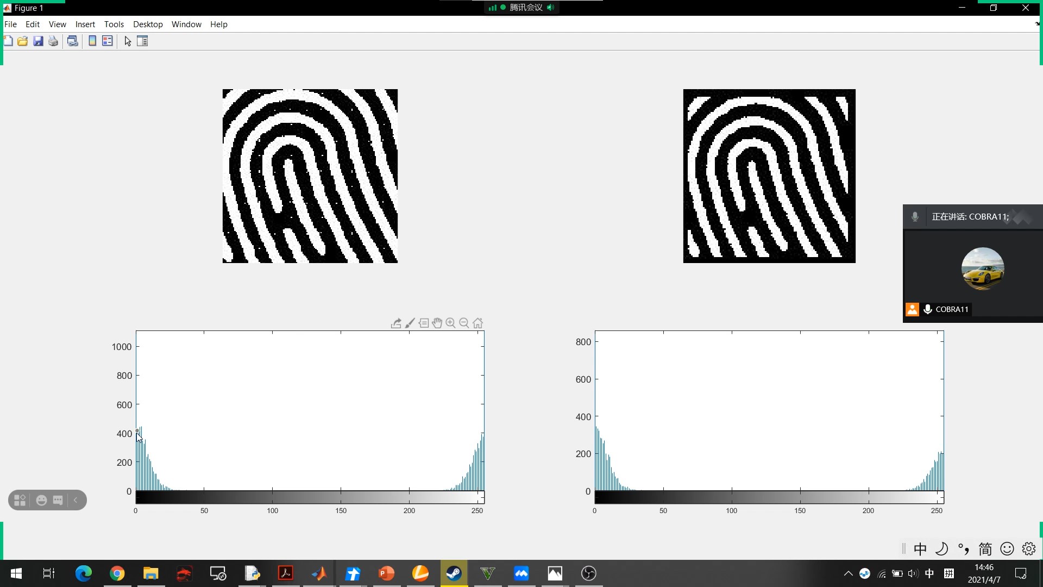Click the emoji face icon in floating toolbar
This screenshot has width=1043, height=587.
[x=41, y=500]
